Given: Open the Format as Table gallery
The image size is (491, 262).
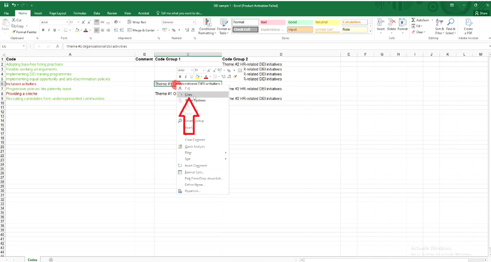Looking at the screenshot, I should [223, 26].
